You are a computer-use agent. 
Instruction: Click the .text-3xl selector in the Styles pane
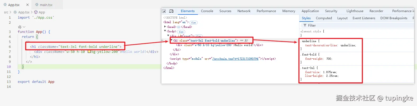point(308,68)
